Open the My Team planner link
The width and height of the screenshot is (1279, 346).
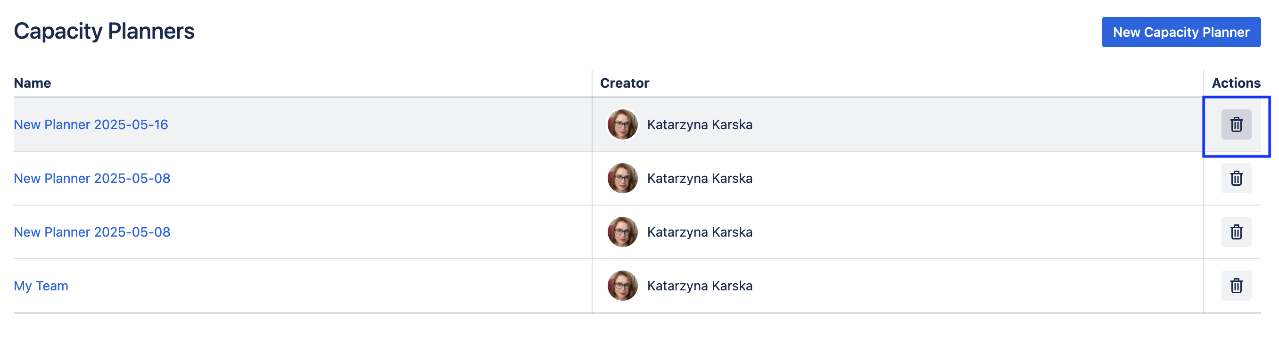[41, 286]
